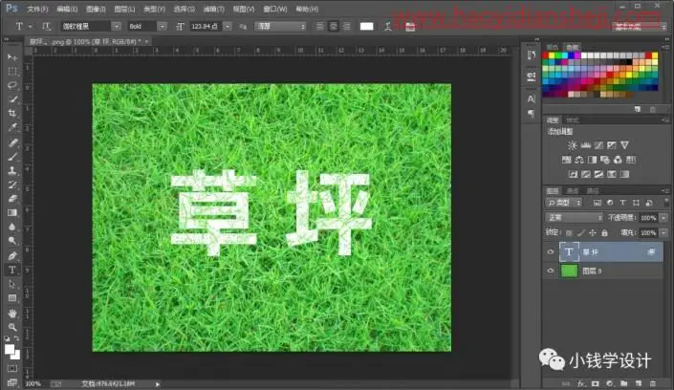Viewport: 674px width, 390px height.
Task: Add a Channel Mixer adjustment
Action: point(618,160)
